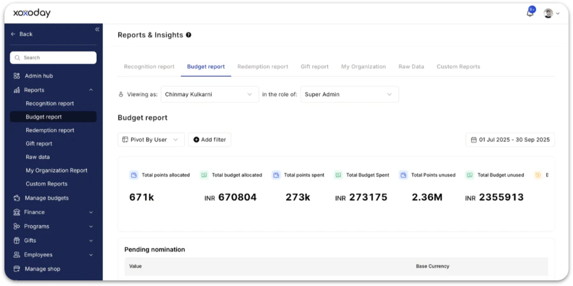
Task: Click the Manage budgets icon
Action: (17, 198)
